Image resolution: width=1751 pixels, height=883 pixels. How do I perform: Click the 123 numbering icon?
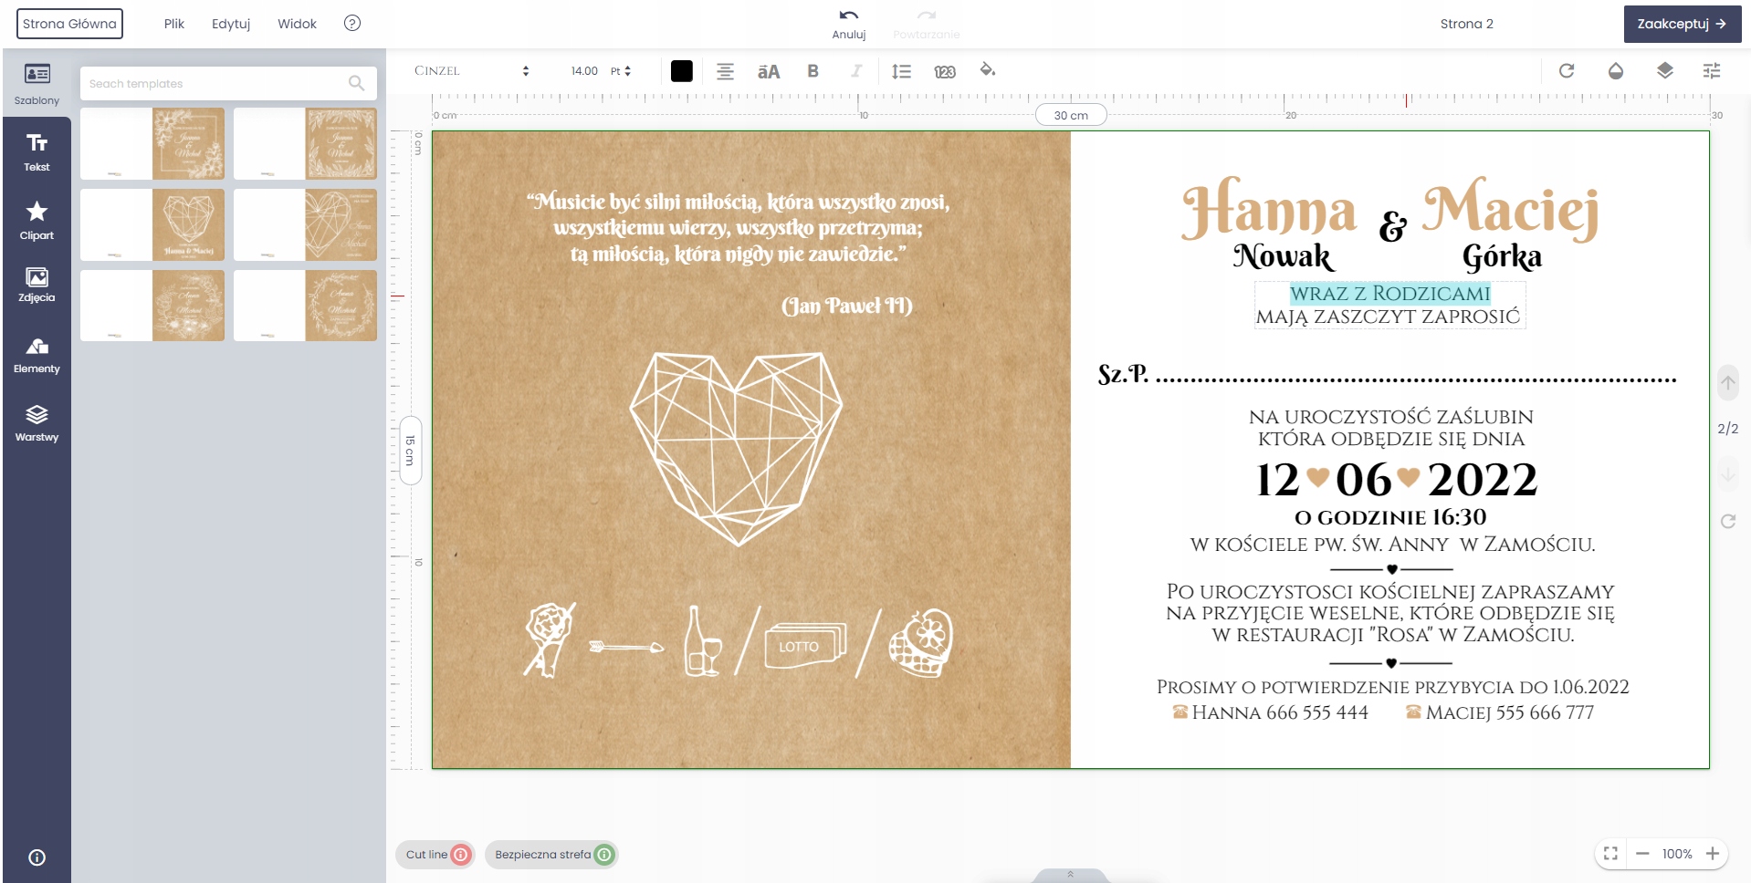(945, 71)
